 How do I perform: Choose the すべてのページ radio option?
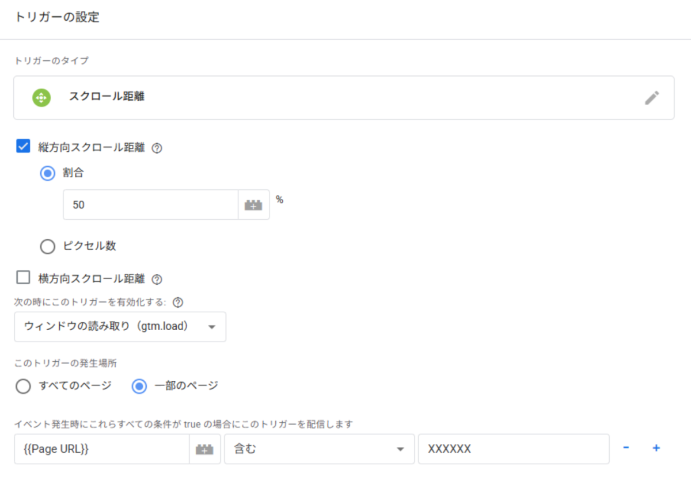coord(23,386)
